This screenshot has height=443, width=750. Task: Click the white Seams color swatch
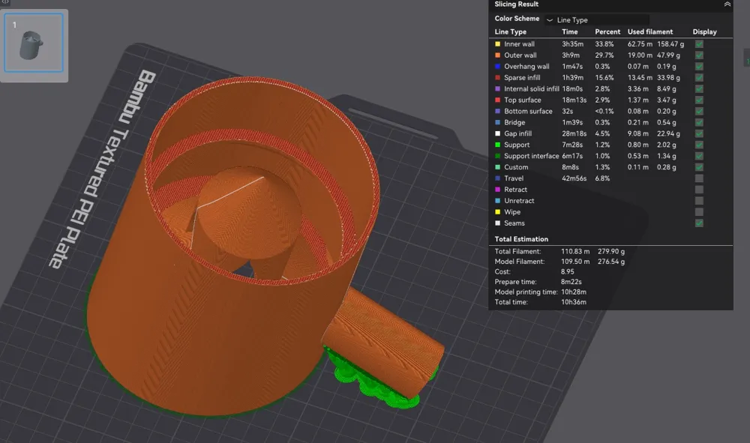(x=497, y=223)
